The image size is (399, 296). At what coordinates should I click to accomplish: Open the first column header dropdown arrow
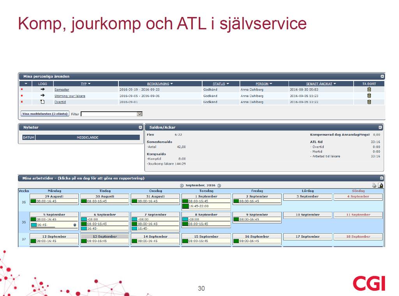click(x=26, y=84)
